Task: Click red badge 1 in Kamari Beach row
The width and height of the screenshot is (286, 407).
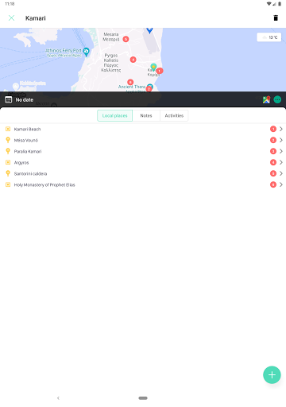Action: [x=273, y=129]
